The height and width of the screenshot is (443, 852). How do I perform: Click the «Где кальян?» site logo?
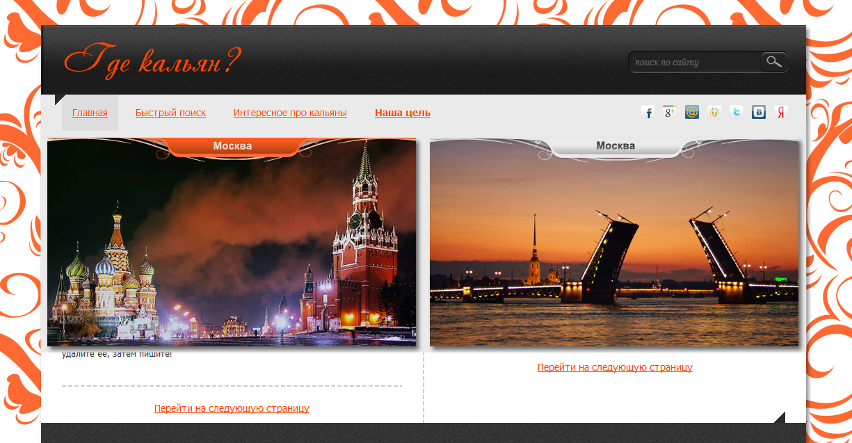click(152, 61)
